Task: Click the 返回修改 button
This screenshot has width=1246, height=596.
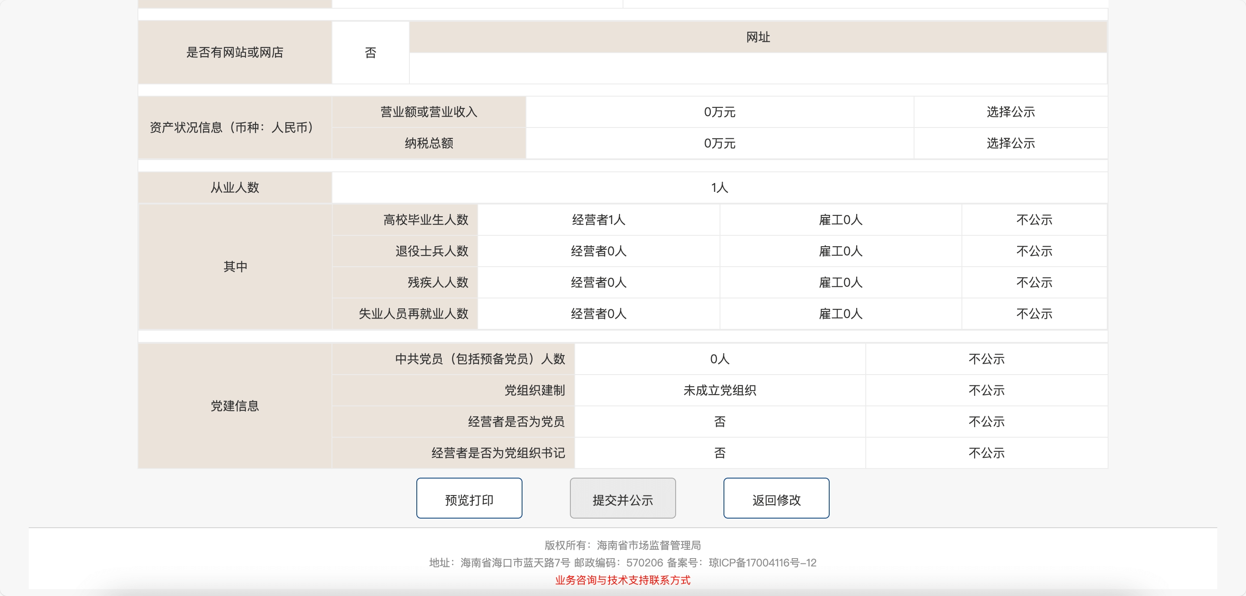Action: (x=776, y=499)
